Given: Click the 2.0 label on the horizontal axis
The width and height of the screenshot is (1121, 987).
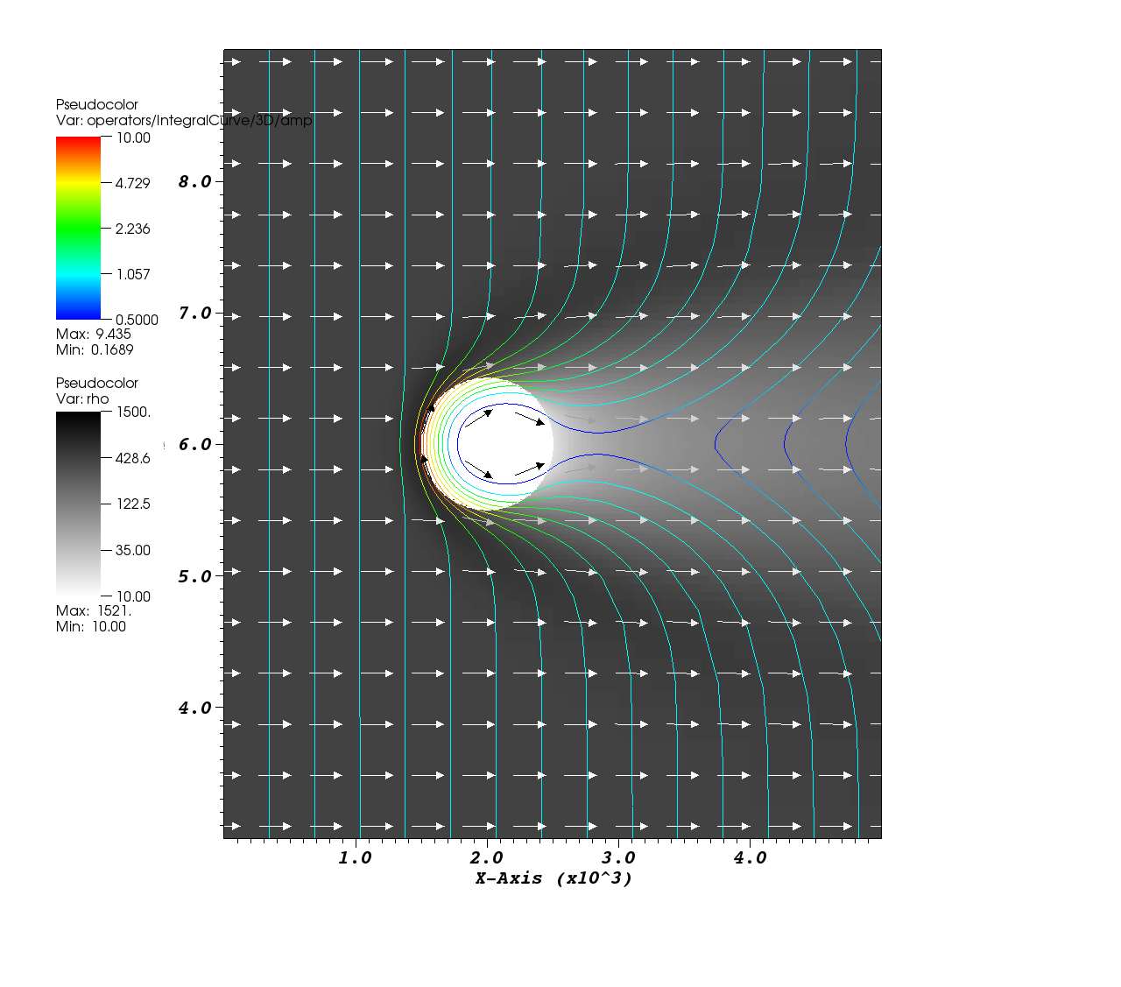Looking at the screenshot, I should tap(486, 857).
